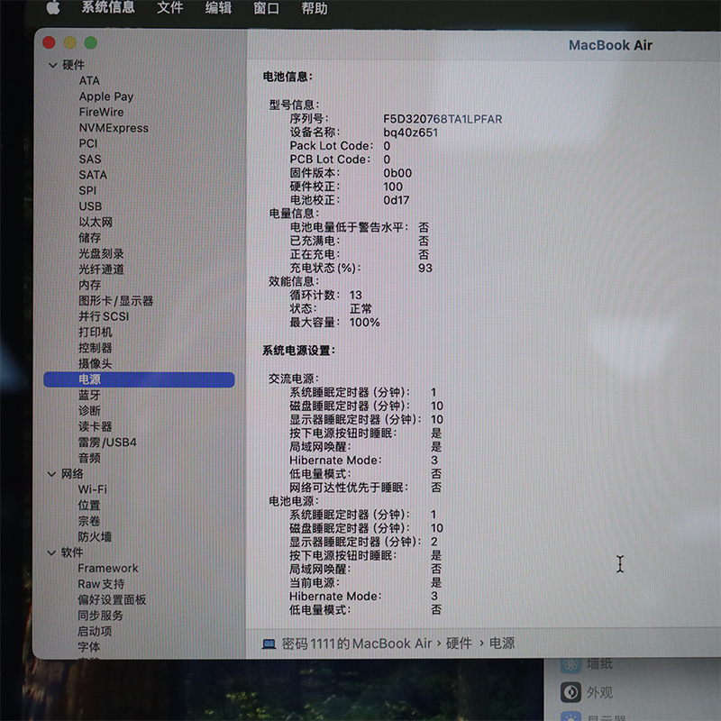Click the 状态 value 正常
721x721 pixels.
(361, 308)
